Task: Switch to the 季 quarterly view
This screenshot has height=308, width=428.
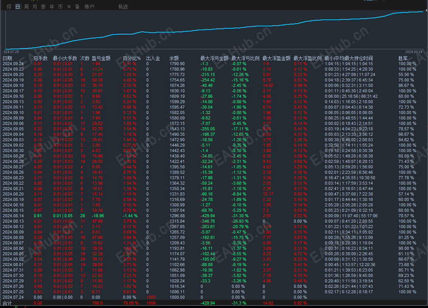Action: tap(43, 7)
